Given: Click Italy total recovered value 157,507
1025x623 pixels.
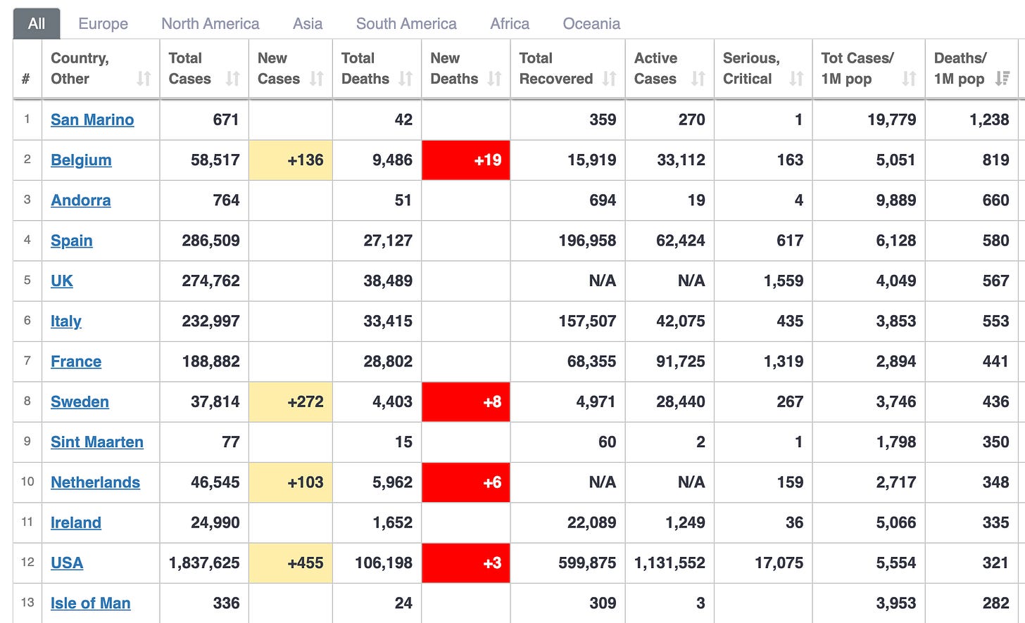Looking at the screenshot, I should pyautogui.click(x=587, y=321).
